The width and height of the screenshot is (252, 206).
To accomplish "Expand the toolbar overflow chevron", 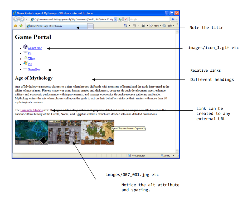I will (177, 24).
